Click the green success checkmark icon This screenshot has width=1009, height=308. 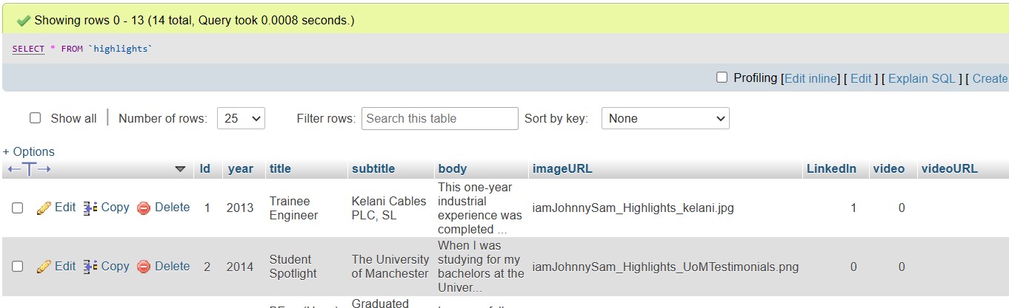[23, 21]
